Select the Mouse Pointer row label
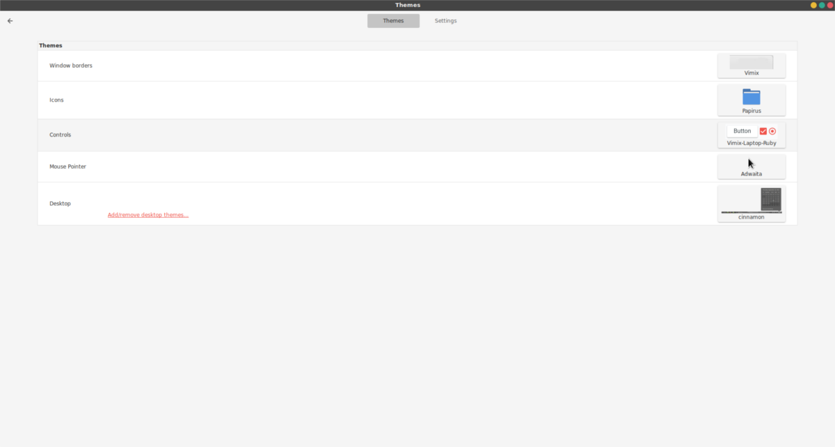 [x=67, y=166]
